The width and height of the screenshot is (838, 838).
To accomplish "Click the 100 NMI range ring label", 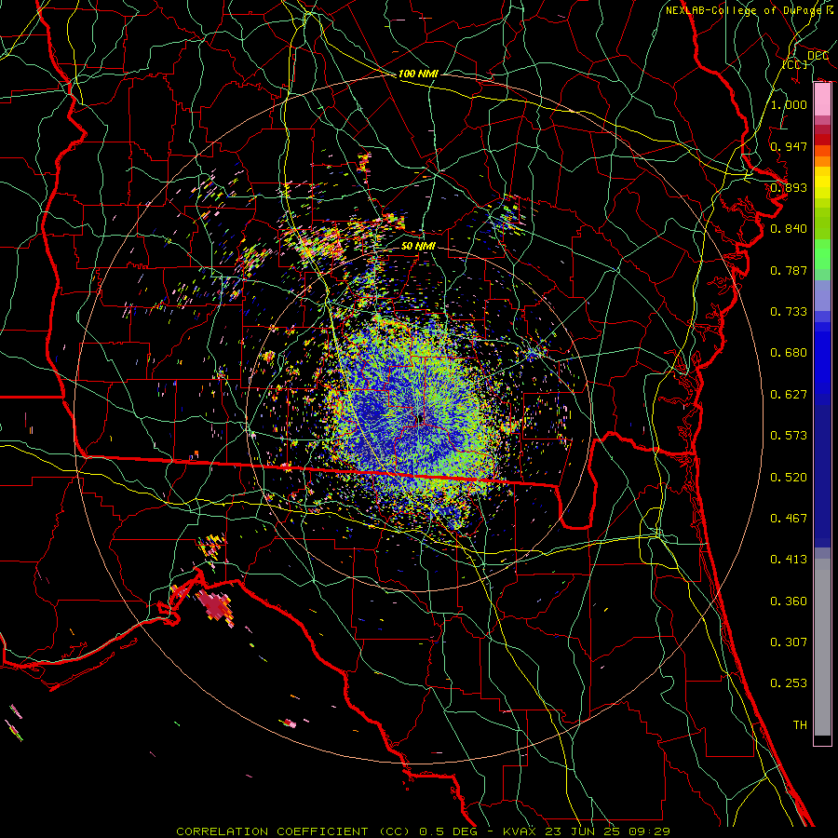I will pos(418,74).
